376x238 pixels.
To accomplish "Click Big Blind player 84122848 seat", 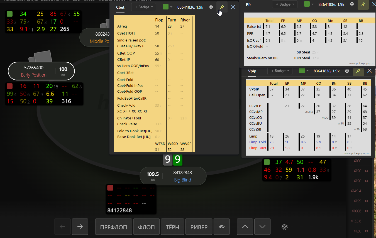I will point(173,176).
